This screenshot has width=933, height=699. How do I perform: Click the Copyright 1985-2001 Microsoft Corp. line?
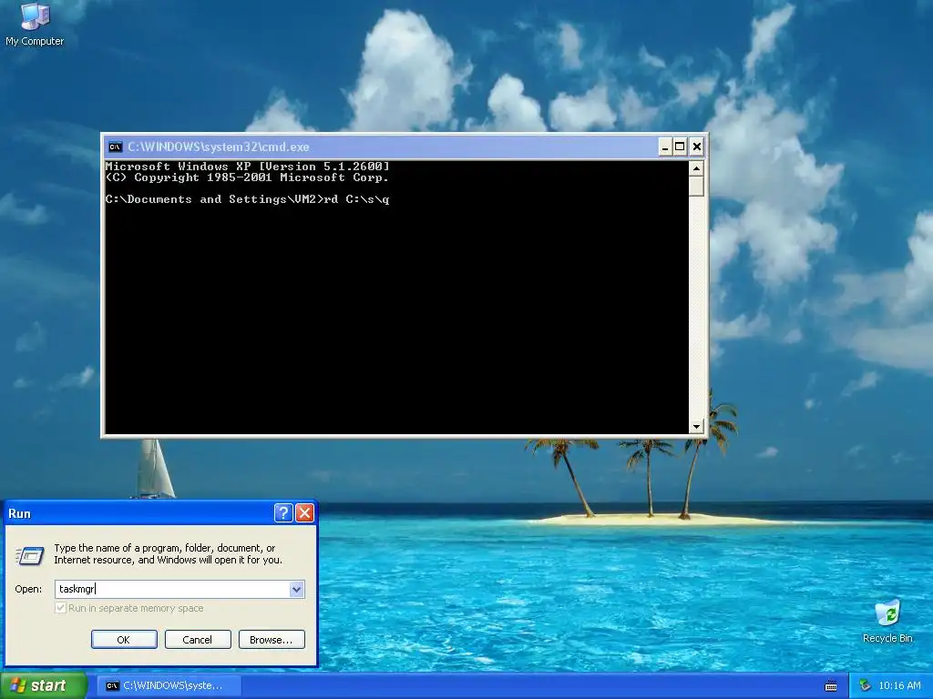click(248, 177)
